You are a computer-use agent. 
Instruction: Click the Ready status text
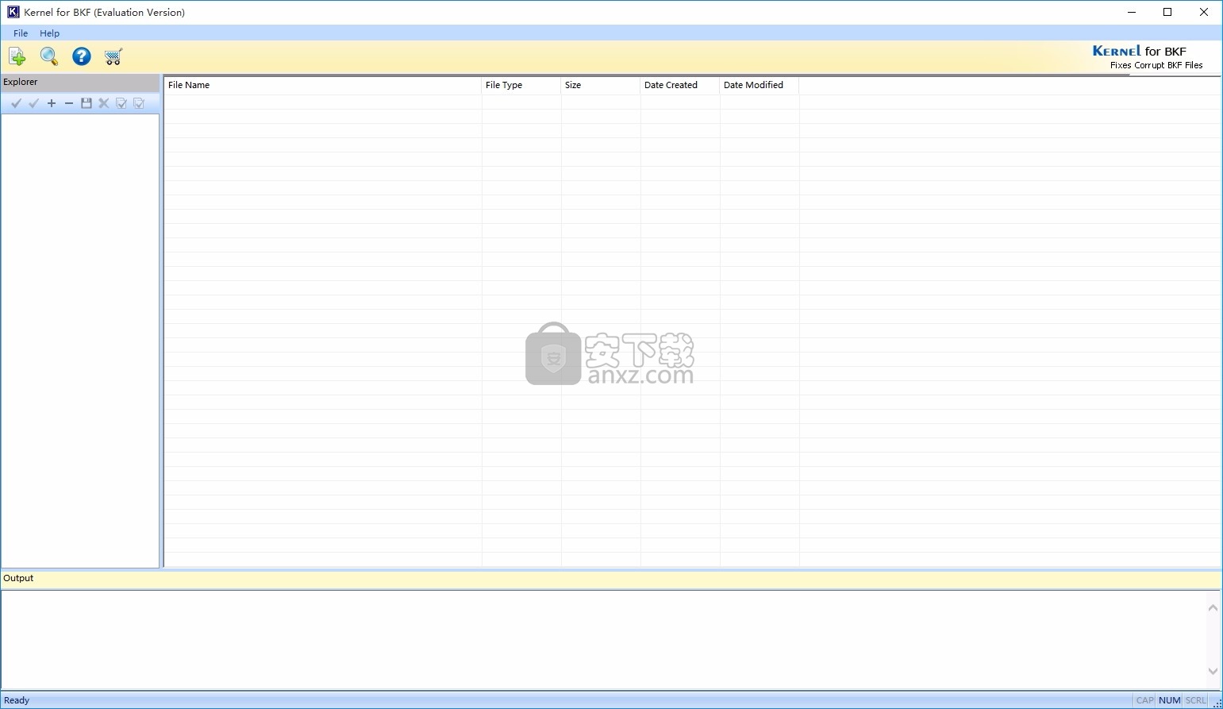17,700
